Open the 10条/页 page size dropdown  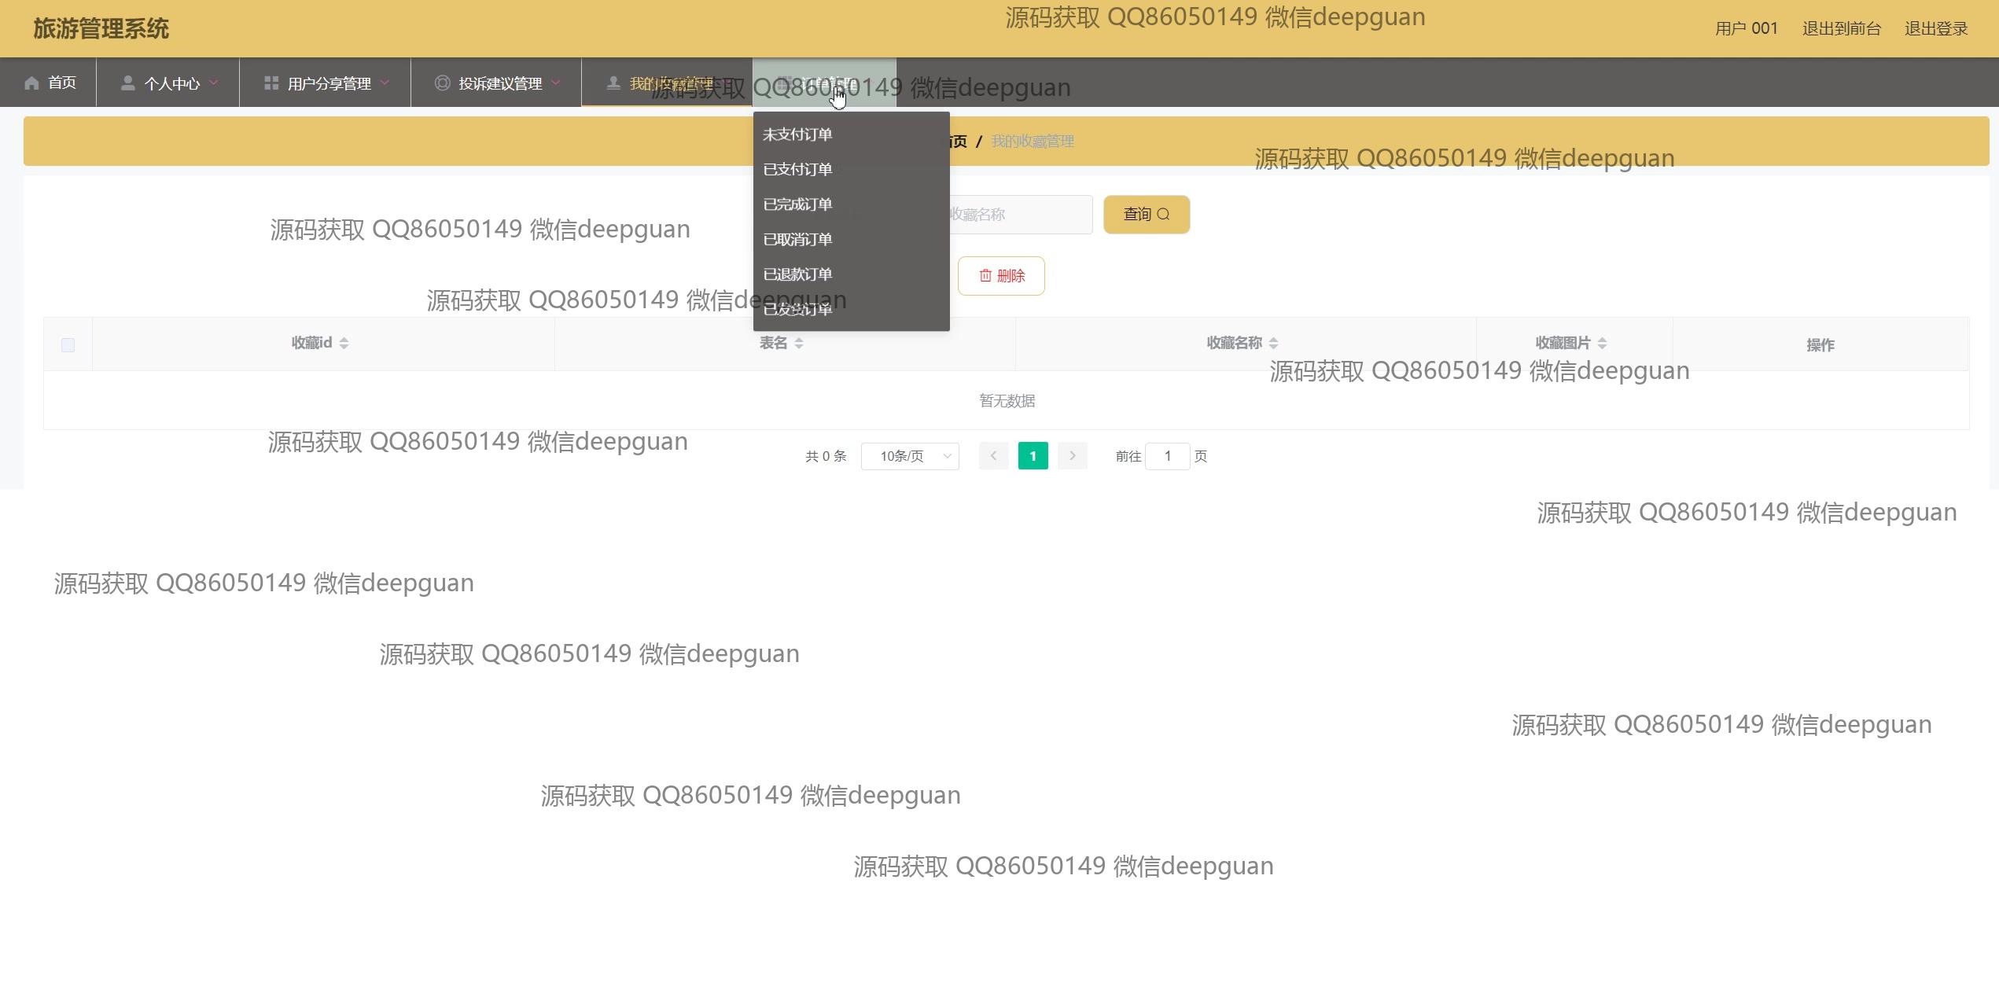(910, 456)
